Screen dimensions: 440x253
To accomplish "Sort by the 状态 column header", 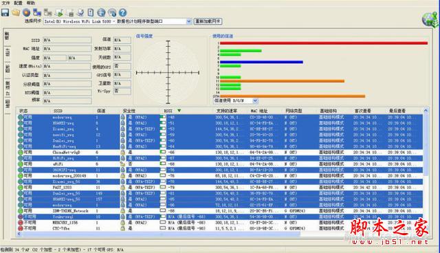I will tap(23, 111).
